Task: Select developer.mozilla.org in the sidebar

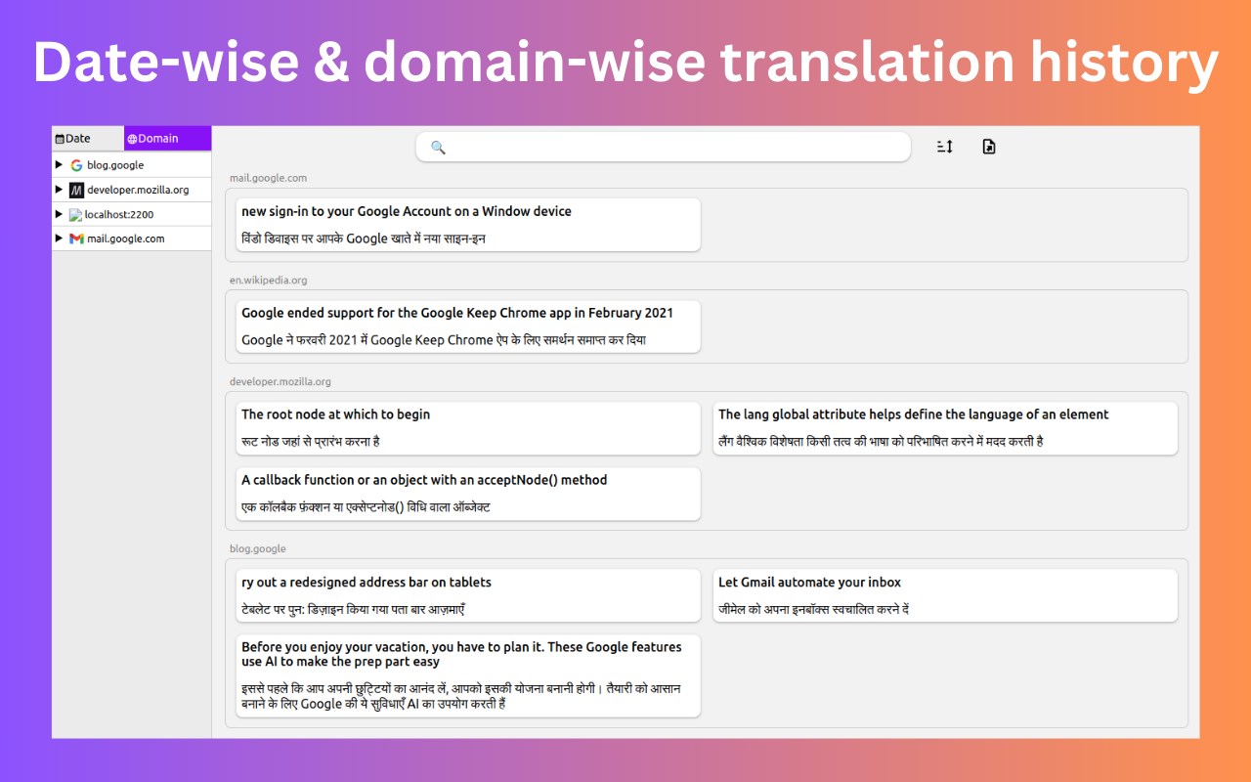Action: (x=131, y=190)
